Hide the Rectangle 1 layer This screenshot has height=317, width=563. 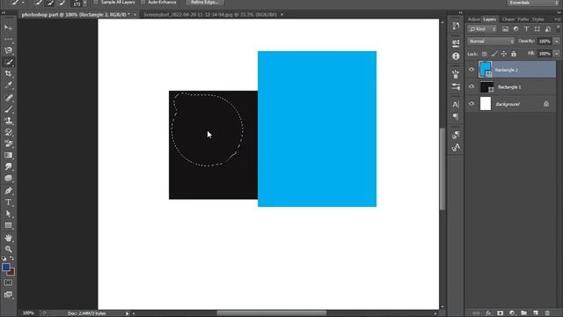click(472, 86)
